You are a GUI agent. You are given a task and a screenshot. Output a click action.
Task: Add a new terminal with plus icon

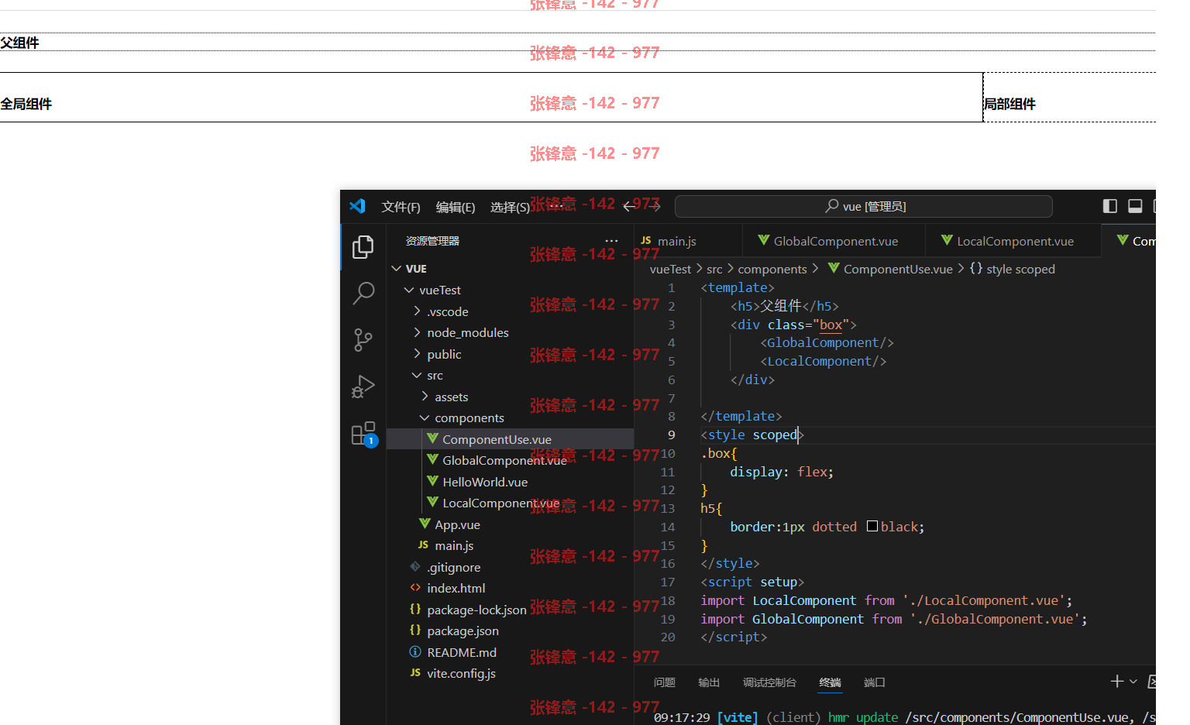point(1116,682)
